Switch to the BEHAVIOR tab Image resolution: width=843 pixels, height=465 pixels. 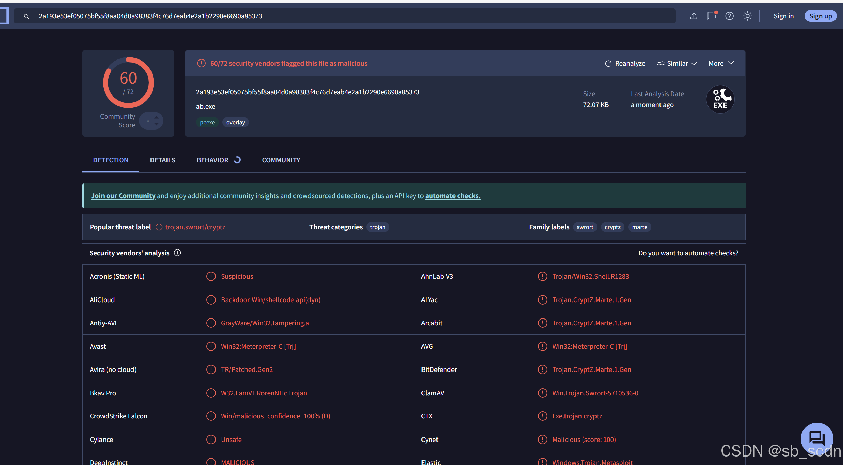pyautogui.click(x=212, y=160)
